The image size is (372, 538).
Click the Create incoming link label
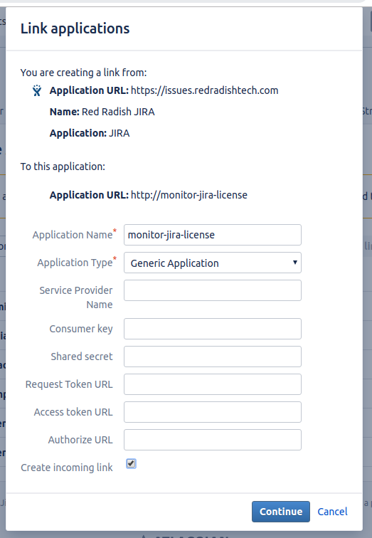coord(67,468)
